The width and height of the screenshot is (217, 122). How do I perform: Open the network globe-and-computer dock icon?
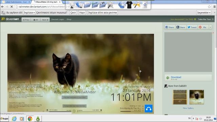(x=79, y=5)
